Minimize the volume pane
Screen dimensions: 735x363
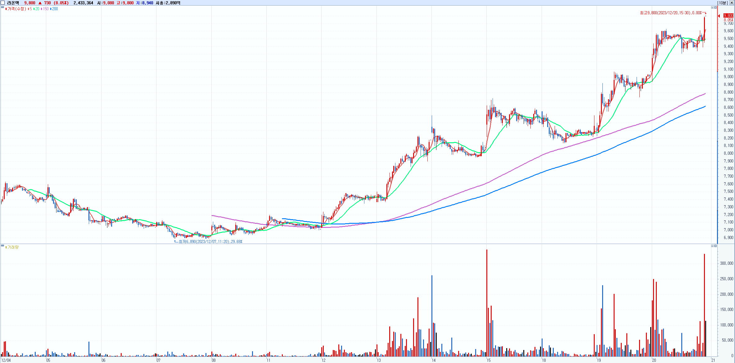(712, 246)
